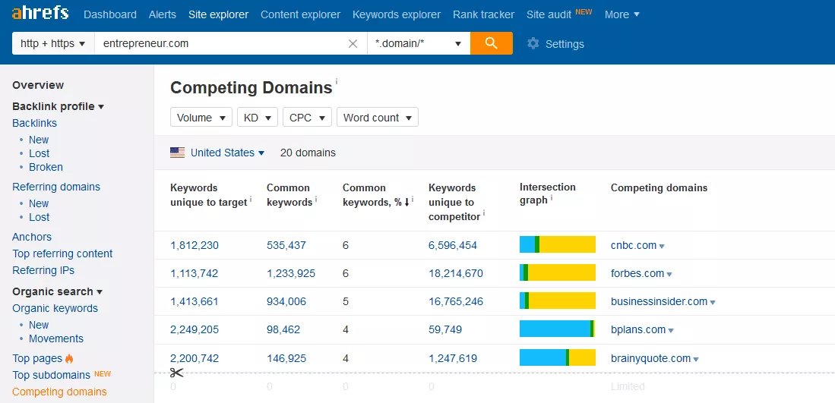Click the info icon beside Competing Domains title
835x403 pixels.
pyautogui.click(x=337, y=81)
